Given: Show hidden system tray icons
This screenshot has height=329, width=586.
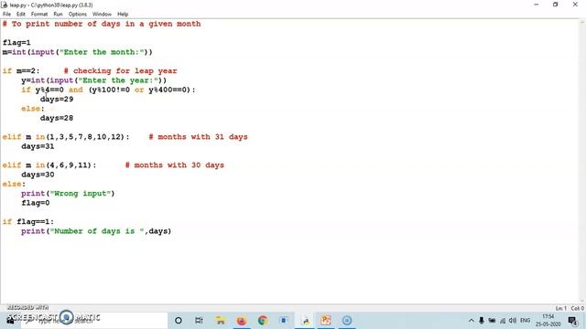Looking at the screenshot, I should pyautogui.click(x=472, y=321).
